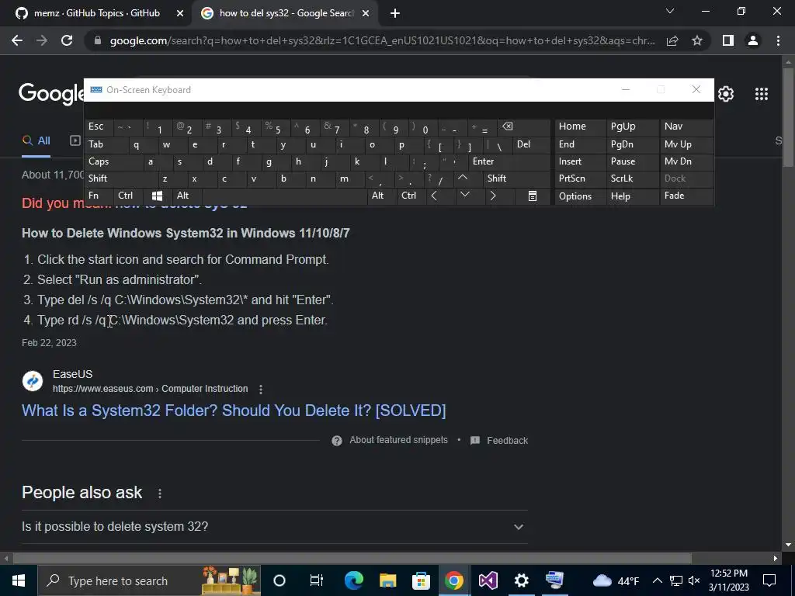Viewport: 795px width, 596px height.
Task: Click the taskbar Type here to search box
Action: tap(149, 580)
